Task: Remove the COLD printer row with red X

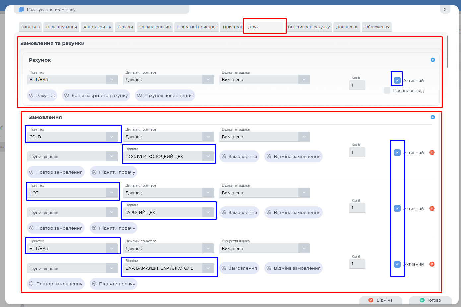Action: tap(432, 153)
